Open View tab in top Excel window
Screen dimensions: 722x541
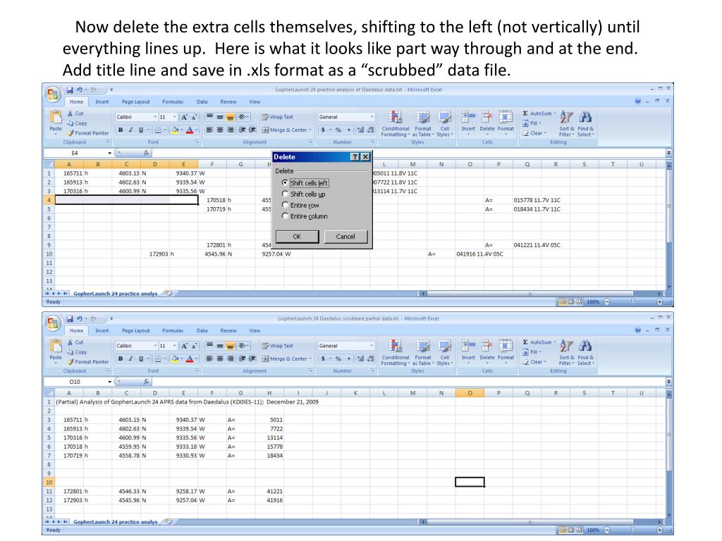255,101
